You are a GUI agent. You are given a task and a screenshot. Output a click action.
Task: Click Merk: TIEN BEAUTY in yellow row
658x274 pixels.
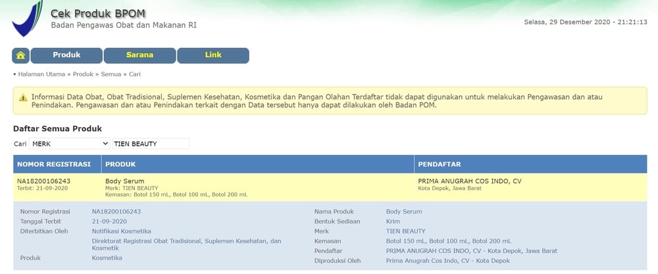[132, 188]
